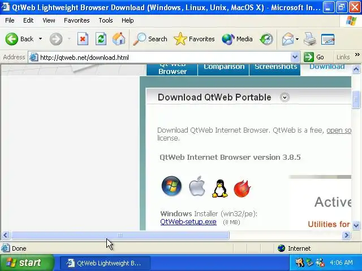Click the 'Utilities for' advertisement text
Viewport: 362px width, 271px height.
(x=329, y=224)
